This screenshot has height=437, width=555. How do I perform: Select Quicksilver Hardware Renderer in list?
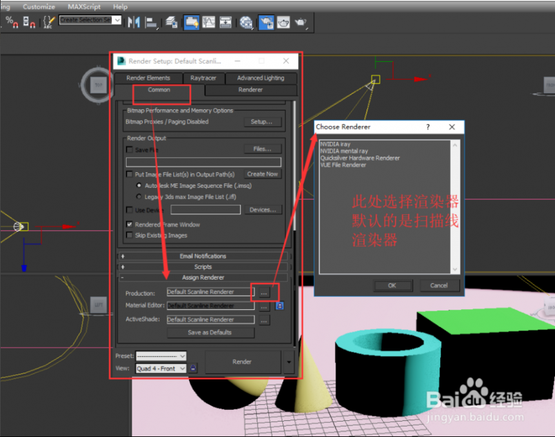pyautogui.click(x=360, y=158)
